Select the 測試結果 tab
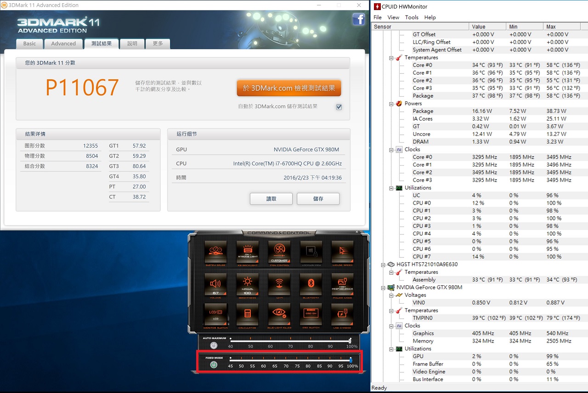The height and width of the screenshot is (393, 588). tap(102, 44)
